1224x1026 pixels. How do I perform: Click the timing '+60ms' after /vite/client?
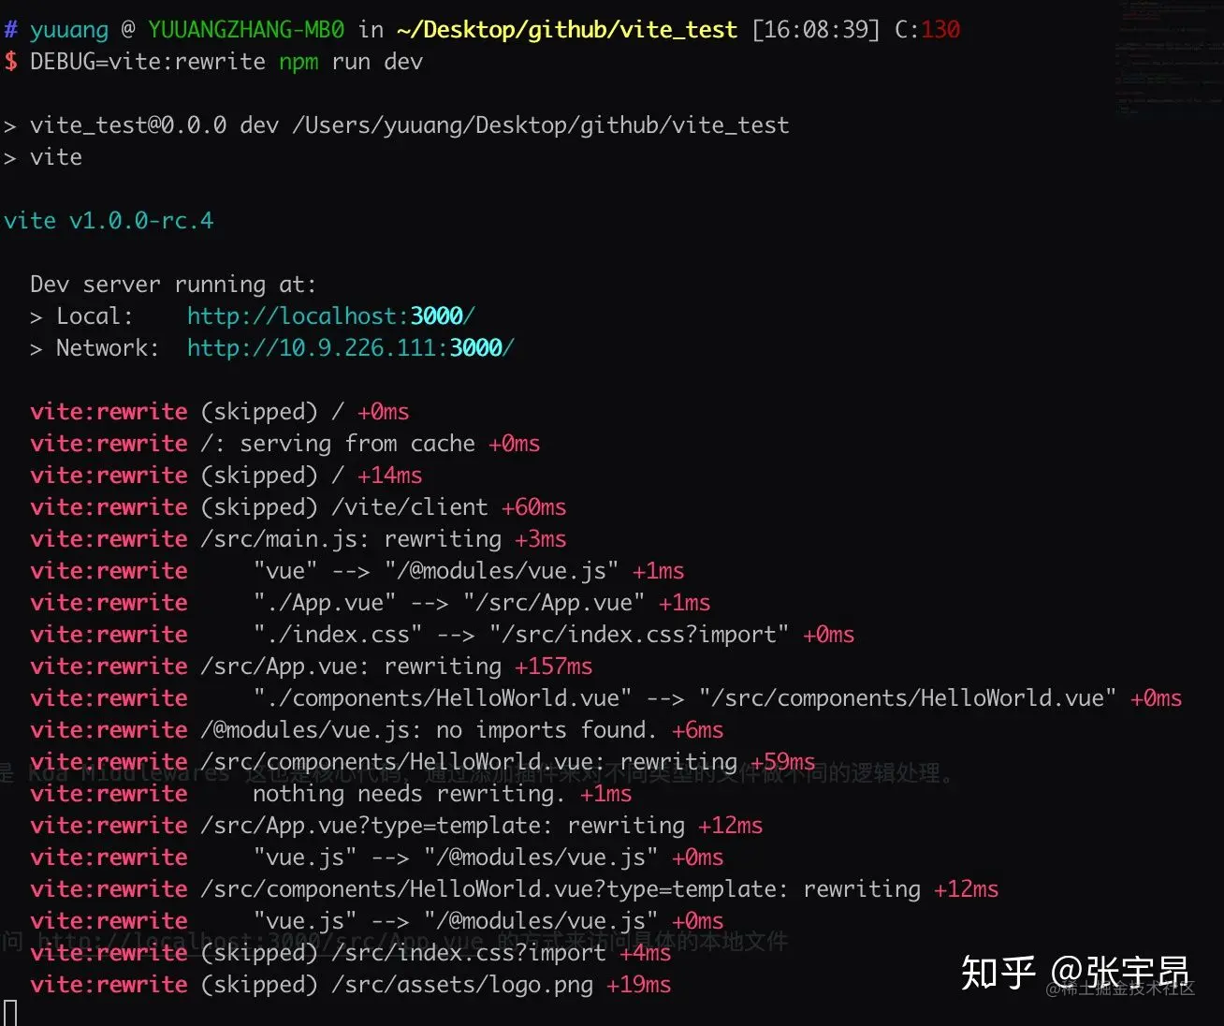point(534,507)
